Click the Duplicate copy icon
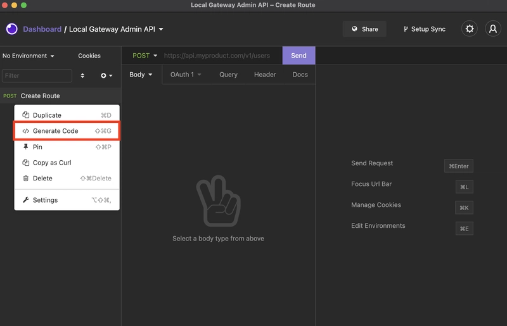 (x=25, y=115)
